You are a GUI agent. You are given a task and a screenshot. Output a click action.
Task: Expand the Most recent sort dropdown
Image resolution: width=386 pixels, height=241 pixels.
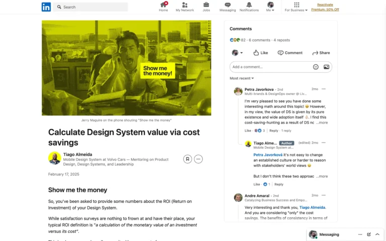pyautogui.click(x=241, y=78)
